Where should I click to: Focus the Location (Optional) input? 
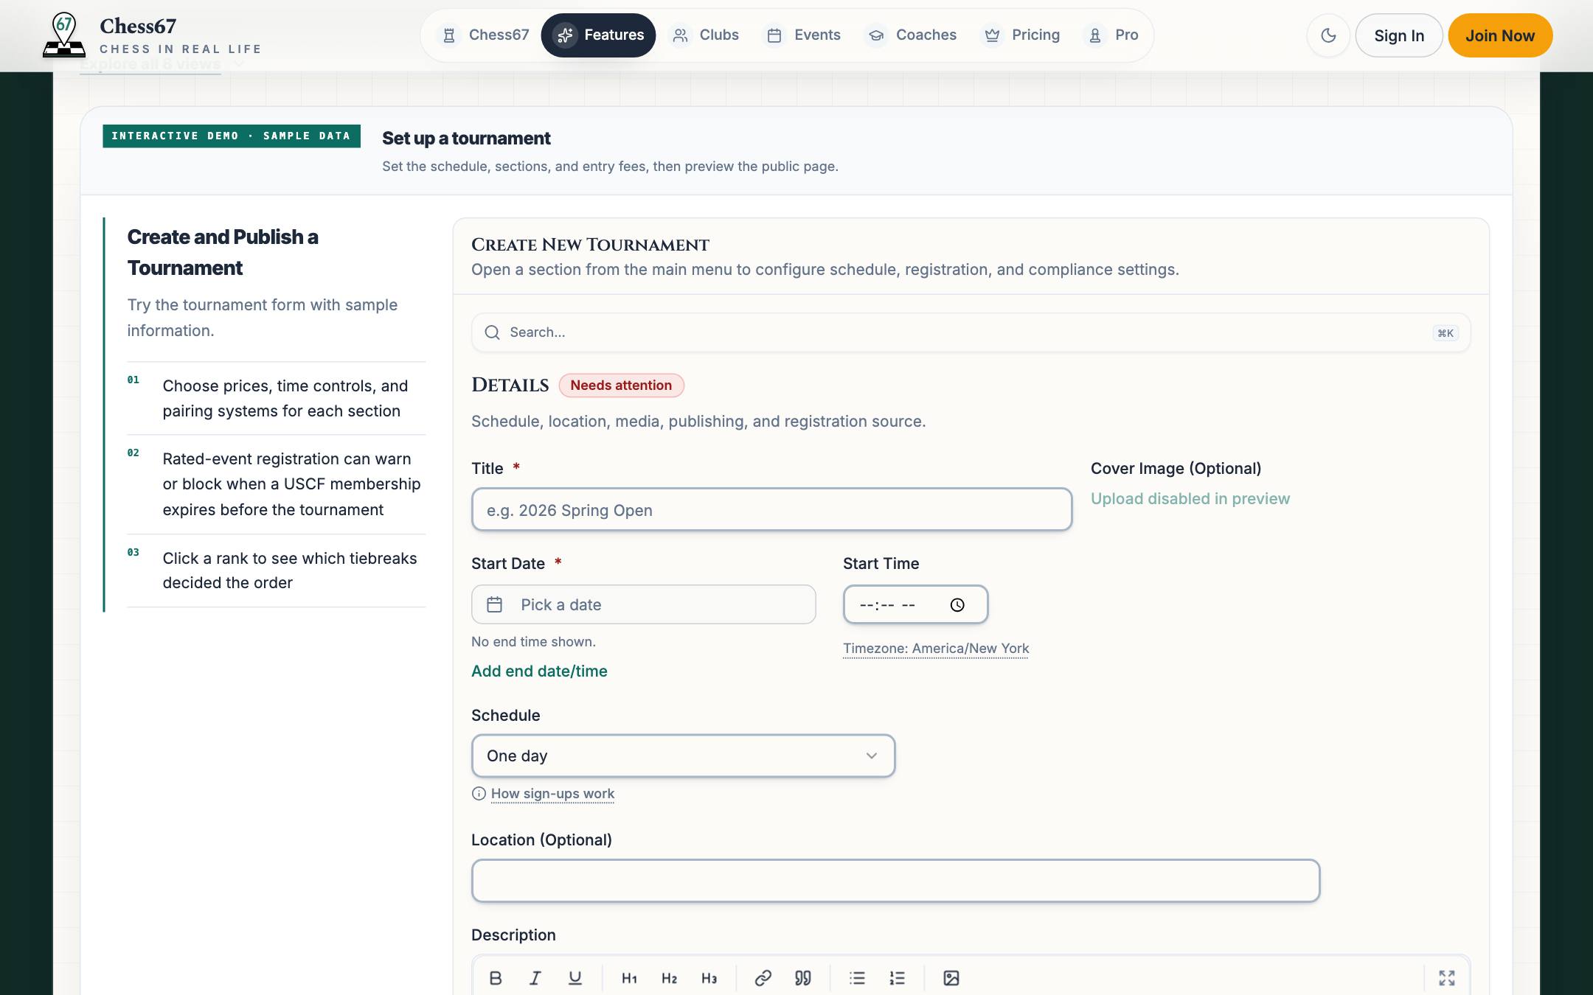pos(895,881)
